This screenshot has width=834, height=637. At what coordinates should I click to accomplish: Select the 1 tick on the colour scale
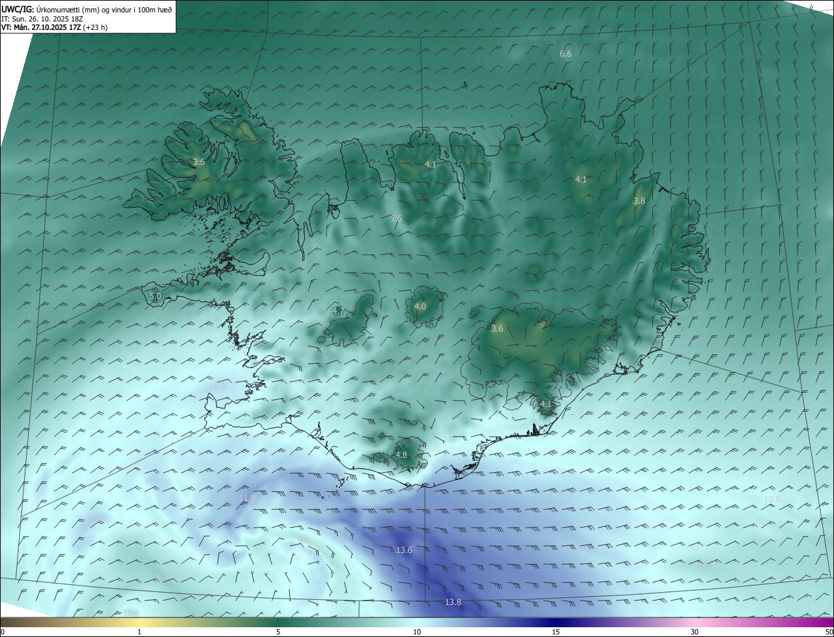139,632
